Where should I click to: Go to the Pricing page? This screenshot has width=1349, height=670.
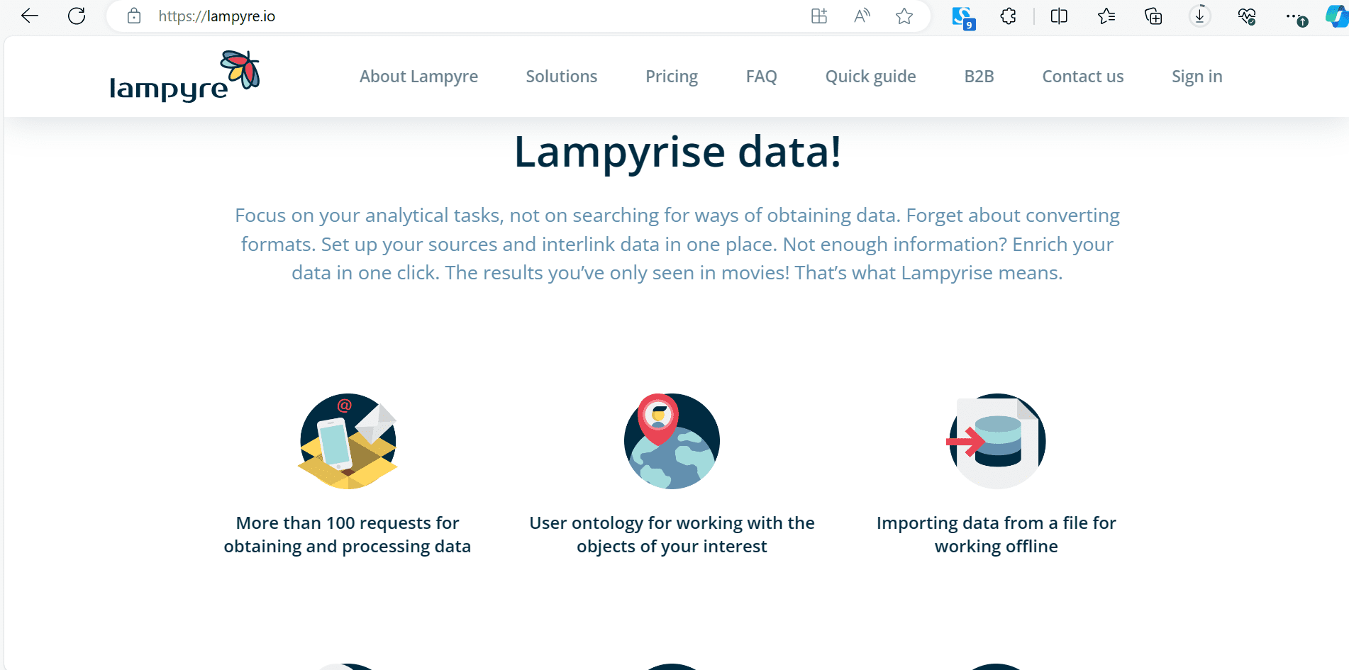coord(672,77)
